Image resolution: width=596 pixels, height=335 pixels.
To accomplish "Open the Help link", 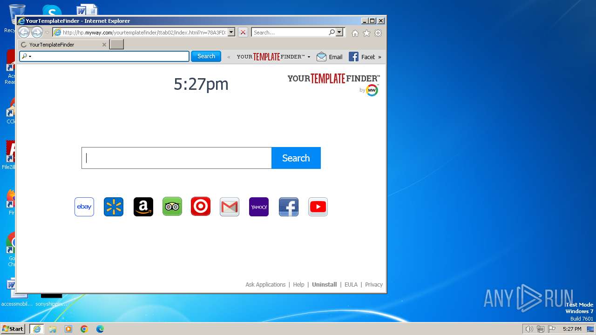I will (298, 285).
